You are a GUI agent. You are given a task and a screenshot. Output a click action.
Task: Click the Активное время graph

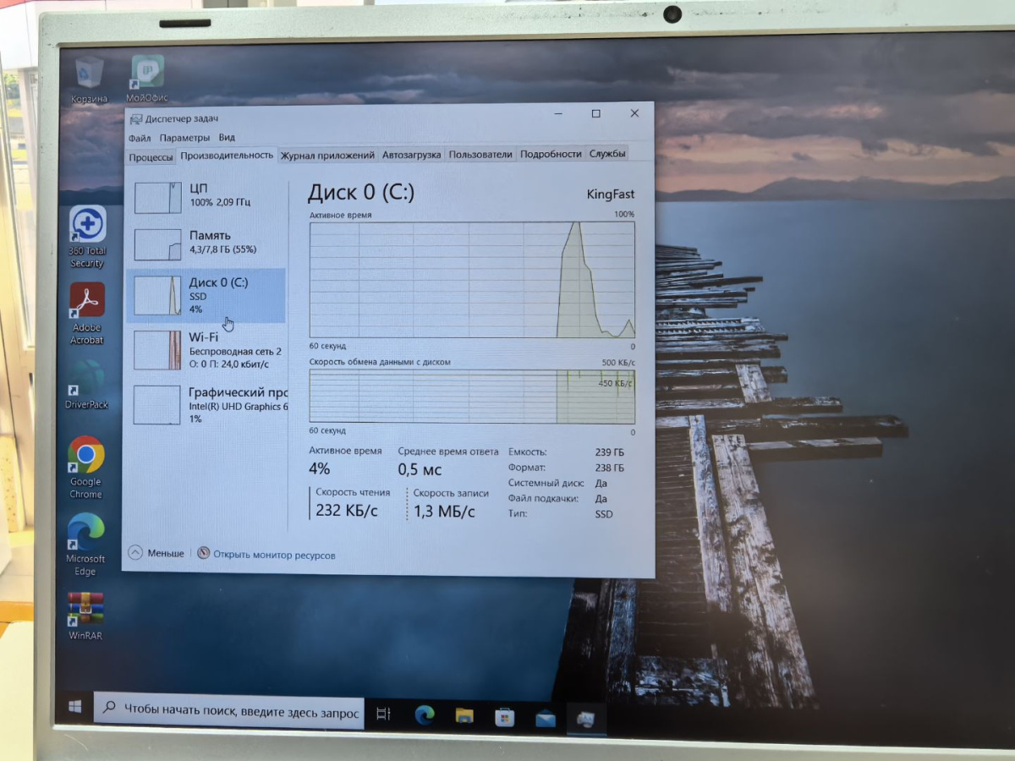472,280
